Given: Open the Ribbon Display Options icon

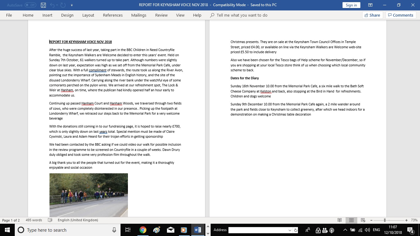Looking at the screenshot, I should [370, 5].
